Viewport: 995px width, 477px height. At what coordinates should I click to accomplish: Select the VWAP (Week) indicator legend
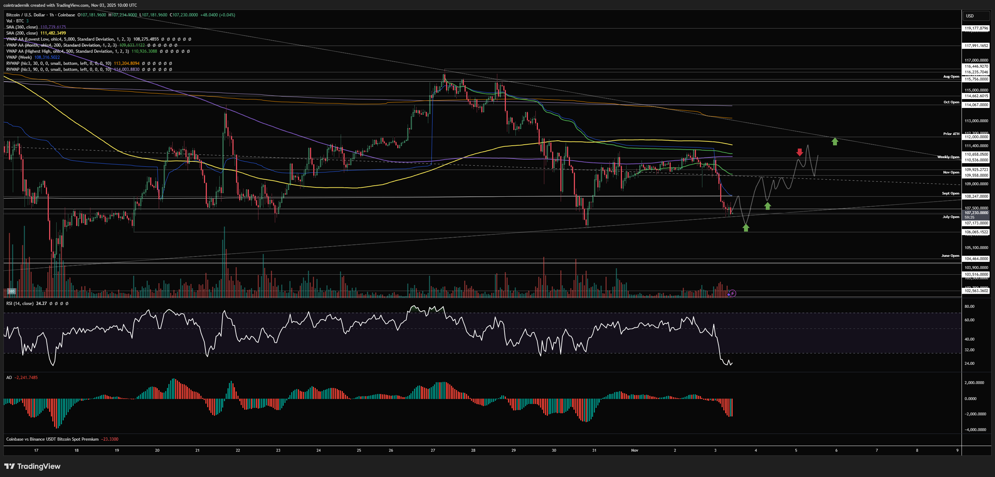pos(19,57)
